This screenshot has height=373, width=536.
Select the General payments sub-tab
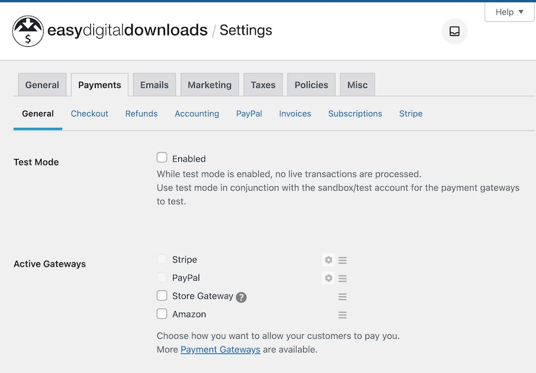(38, 113)
